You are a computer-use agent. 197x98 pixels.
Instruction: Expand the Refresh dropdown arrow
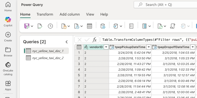coord(165,26)
